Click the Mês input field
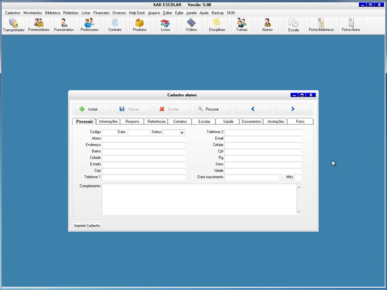The height and width of the screenshot is (290, 387). pos(298,177)
